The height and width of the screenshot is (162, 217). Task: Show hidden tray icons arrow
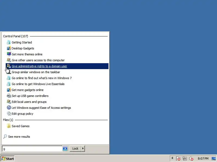click(172, 158)
